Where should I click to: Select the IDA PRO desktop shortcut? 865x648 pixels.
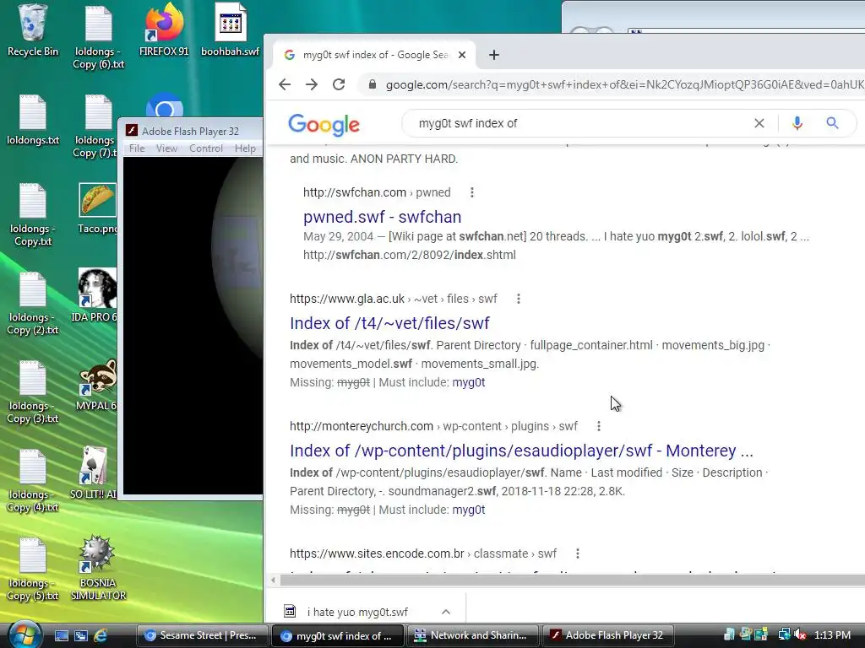tap(96, 294)
